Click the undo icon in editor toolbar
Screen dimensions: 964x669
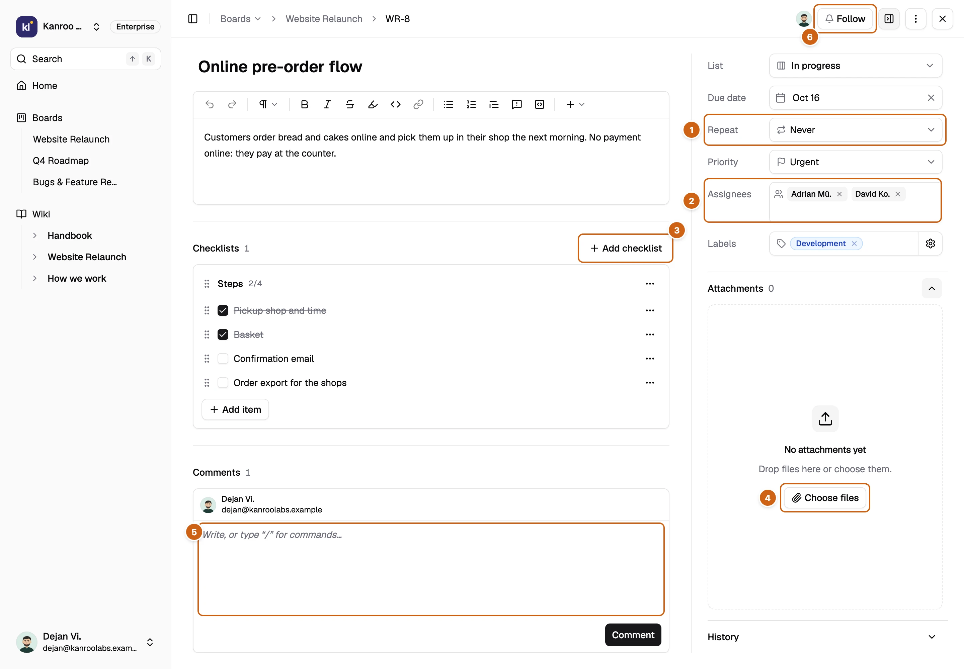[210, 104]
